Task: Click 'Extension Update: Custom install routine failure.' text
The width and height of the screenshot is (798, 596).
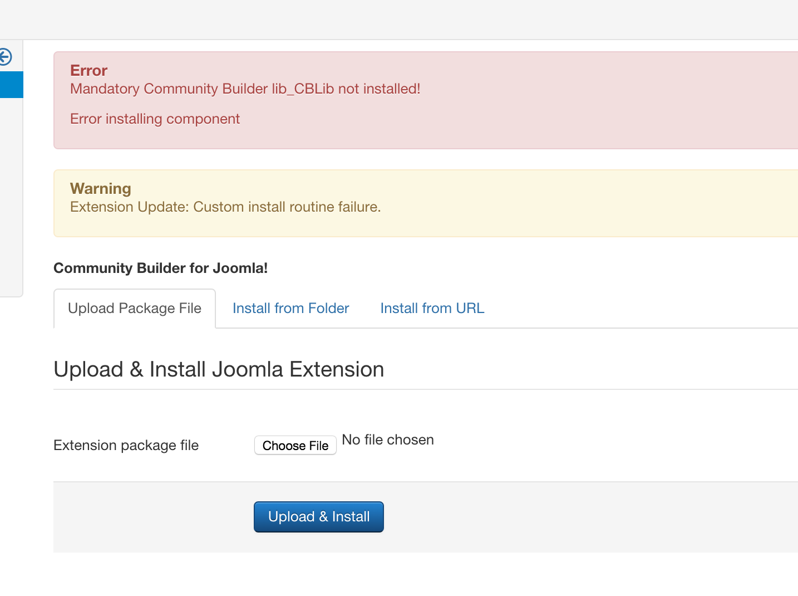Action: pos(225,207)
